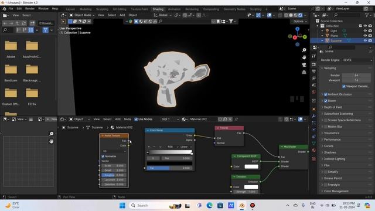
Task: Switch to the Shading workspace tab
Action: [x=158, y=9]
